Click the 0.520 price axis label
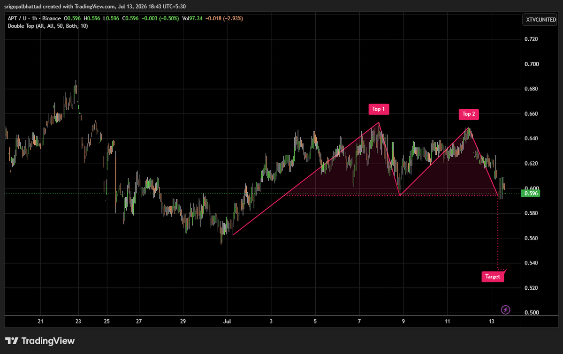Image resolution: width=563 pixels, height=354 pixels. 531,288
